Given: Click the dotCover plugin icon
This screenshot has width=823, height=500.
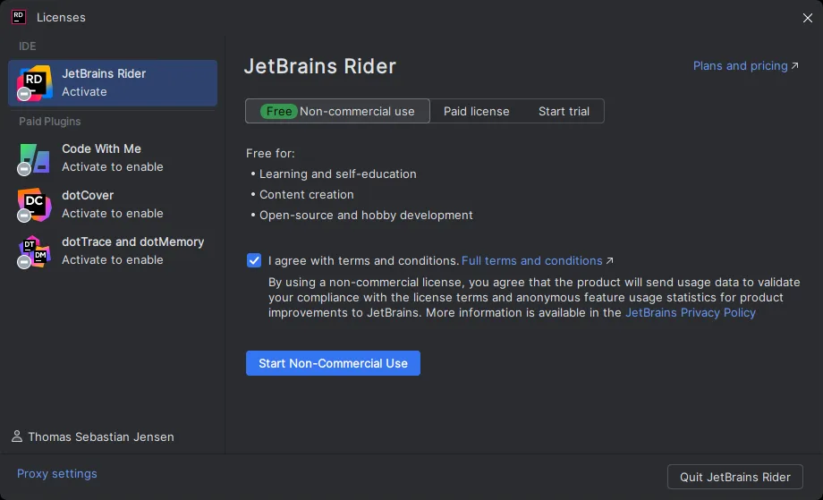Looking at the screenshot, I should pyautogui.click(x=34, y=205).
